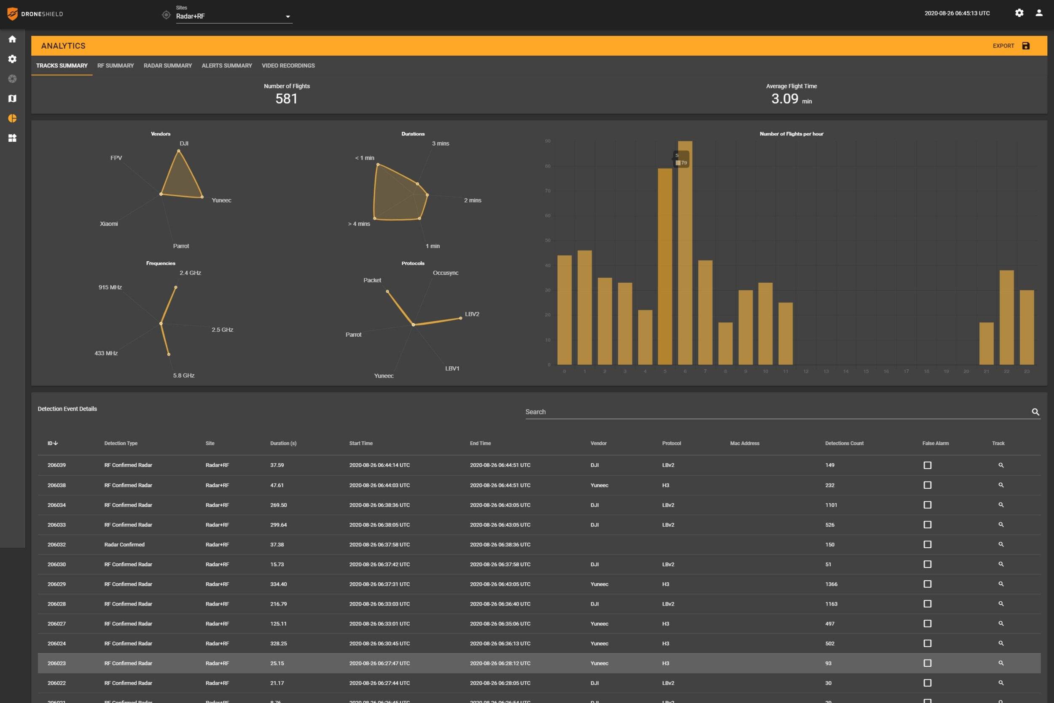The image size is (1054, 703).
Task: Open the map view sidebar icon
Action: 13,98
